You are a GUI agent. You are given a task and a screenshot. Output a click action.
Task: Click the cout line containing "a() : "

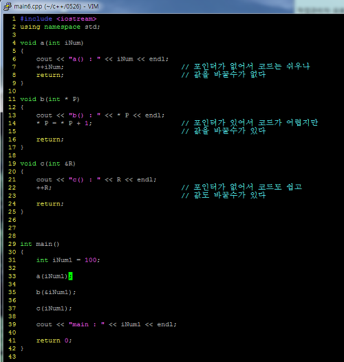103,59
